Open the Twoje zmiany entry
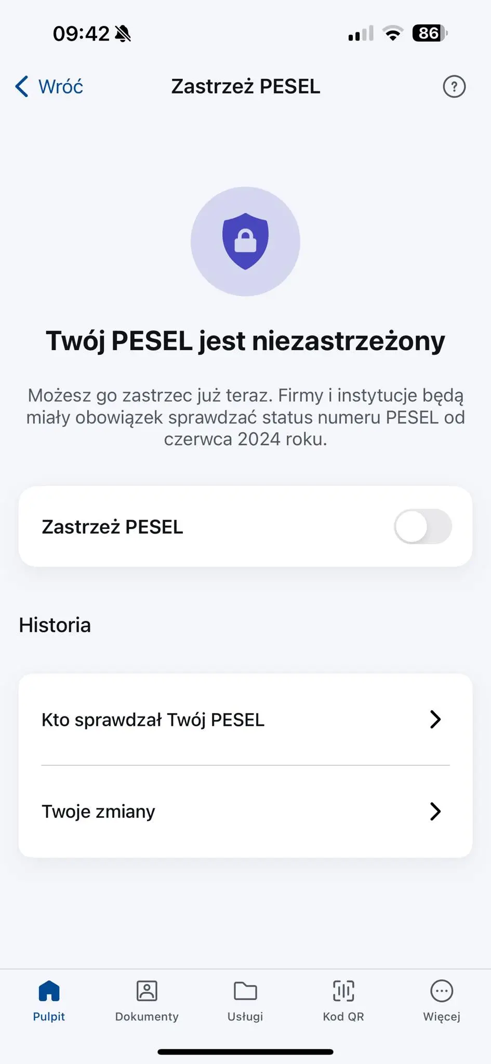The width and height of the screenshot is (491, 1064). (99, 811)
